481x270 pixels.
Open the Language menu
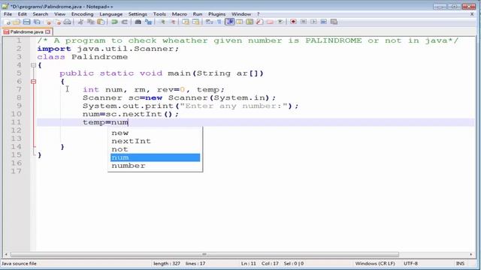(x=111, y=14)
